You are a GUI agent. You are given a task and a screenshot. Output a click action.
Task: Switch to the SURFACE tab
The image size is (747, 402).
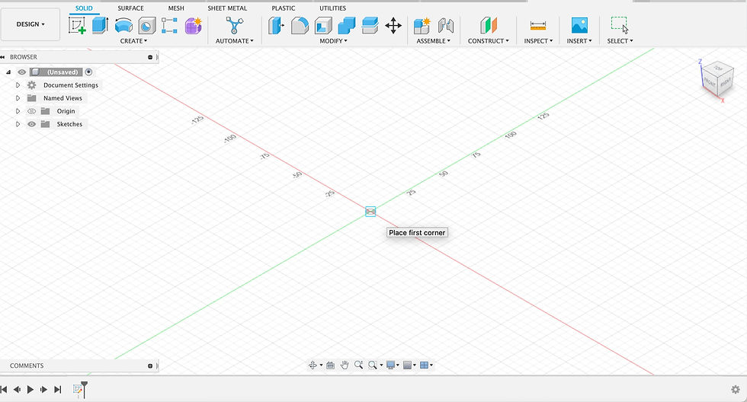pos(130,8)
